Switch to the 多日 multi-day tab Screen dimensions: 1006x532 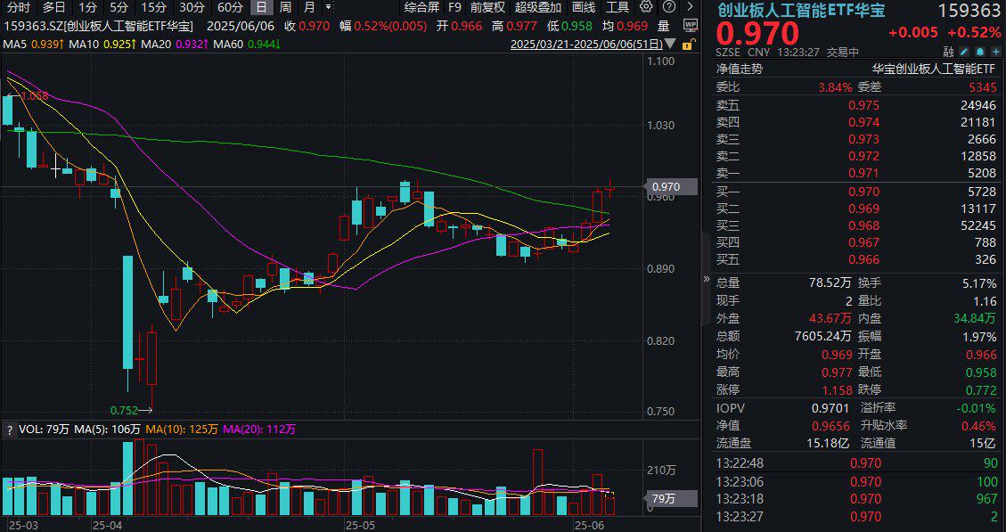(x=53, y=8)
